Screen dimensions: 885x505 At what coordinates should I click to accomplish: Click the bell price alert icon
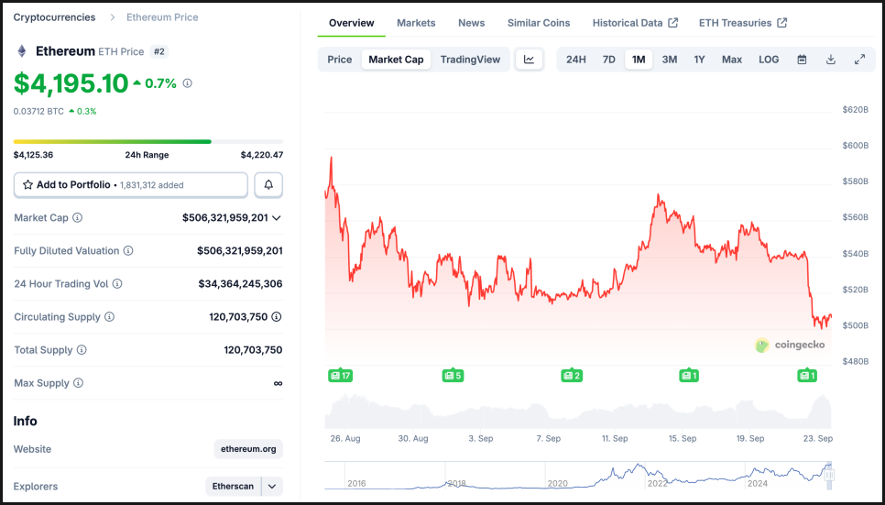tap(268, 185)
